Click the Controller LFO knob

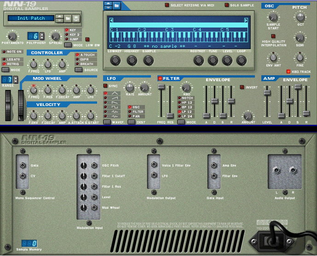tap(48, 65)
